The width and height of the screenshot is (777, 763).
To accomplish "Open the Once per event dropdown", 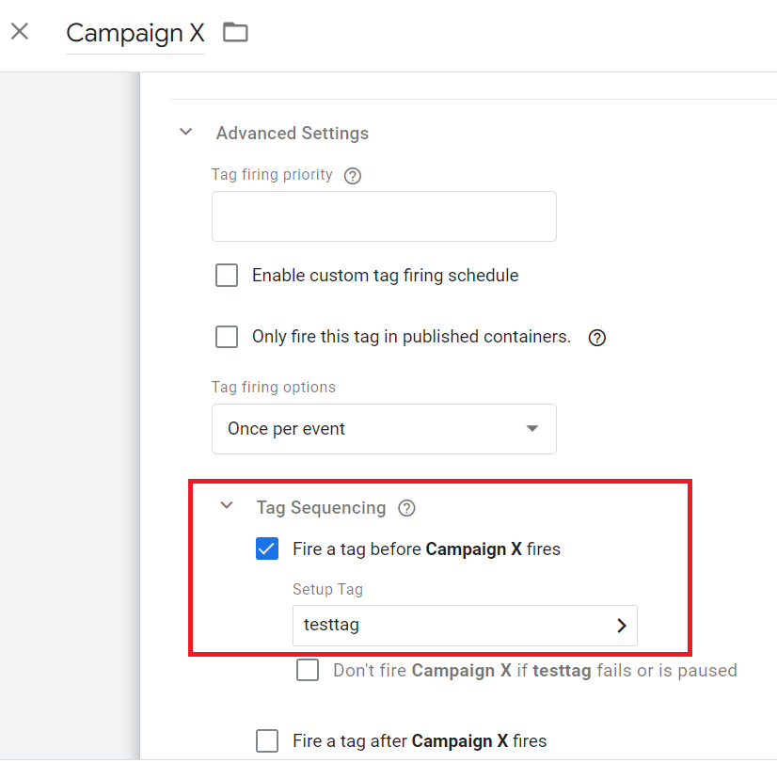I will tap(384, 429).
